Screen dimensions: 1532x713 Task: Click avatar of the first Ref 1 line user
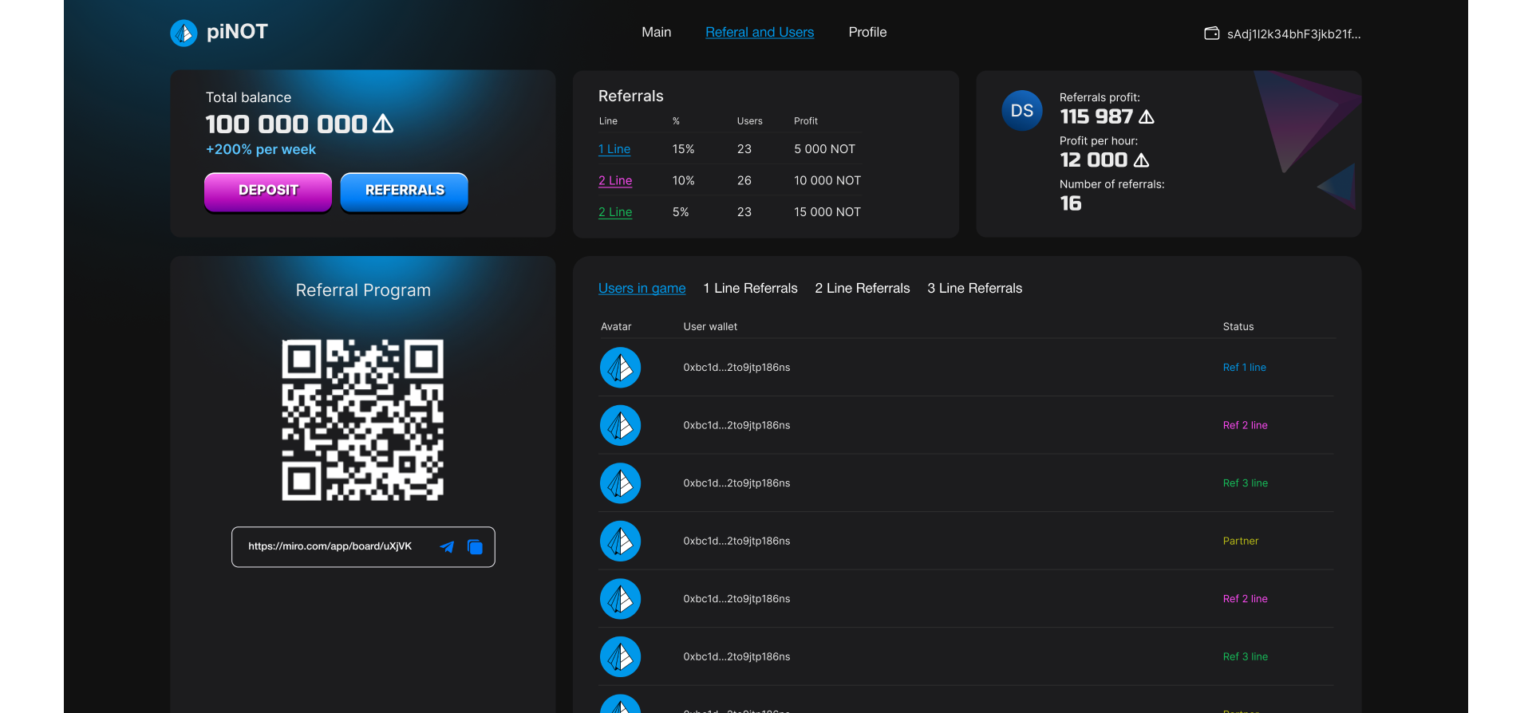pos(620,368)
